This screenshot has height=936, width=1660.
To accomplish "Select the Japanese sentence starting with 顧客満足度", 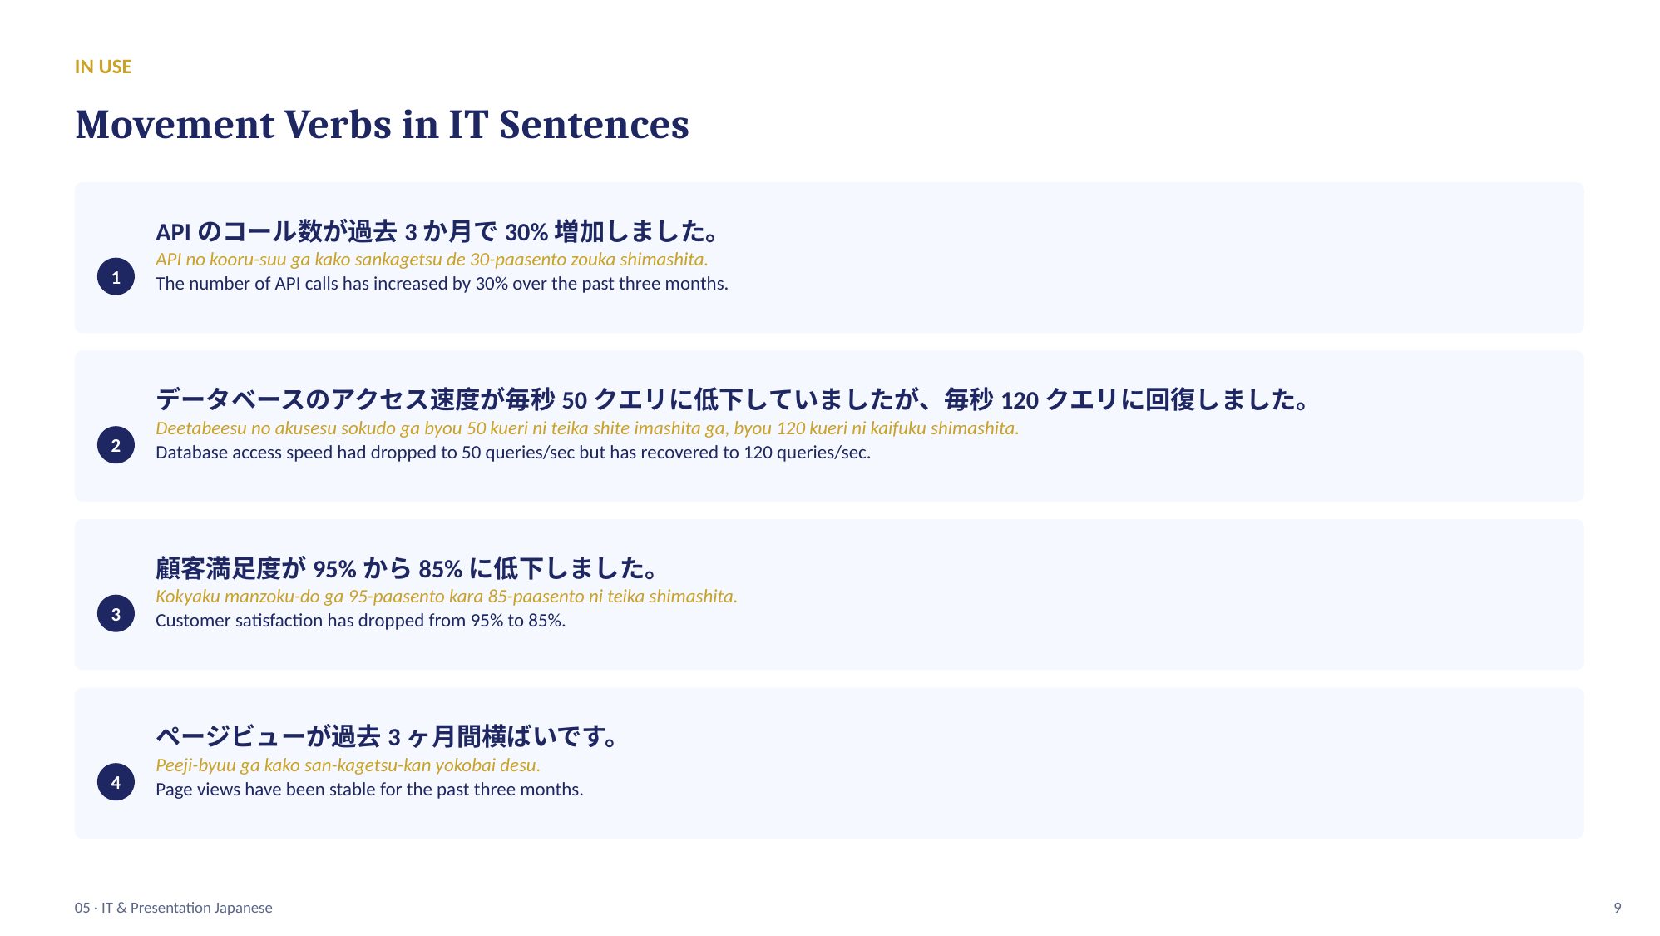I will 408,568.
